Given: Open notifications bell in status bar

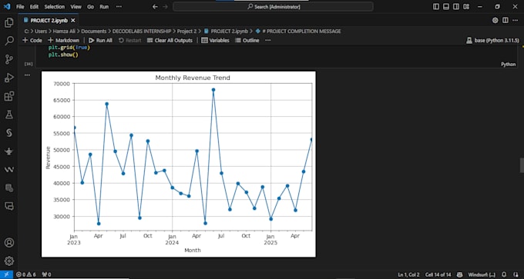Looking at the screenshot, I should (x=504, y=274).
